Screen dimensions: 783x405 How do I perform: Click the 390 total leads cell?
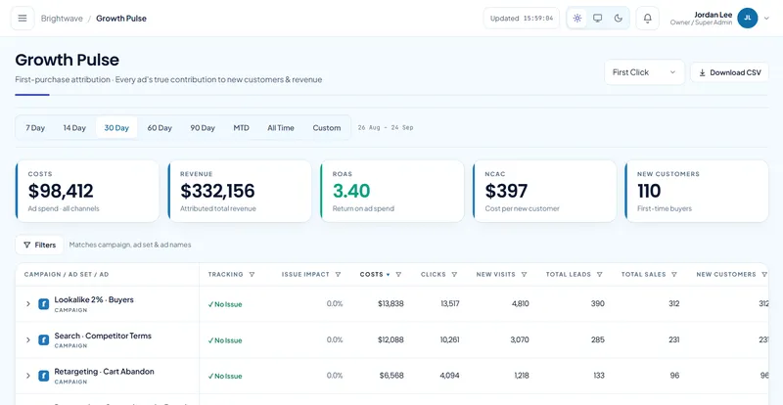coord(597,303)
